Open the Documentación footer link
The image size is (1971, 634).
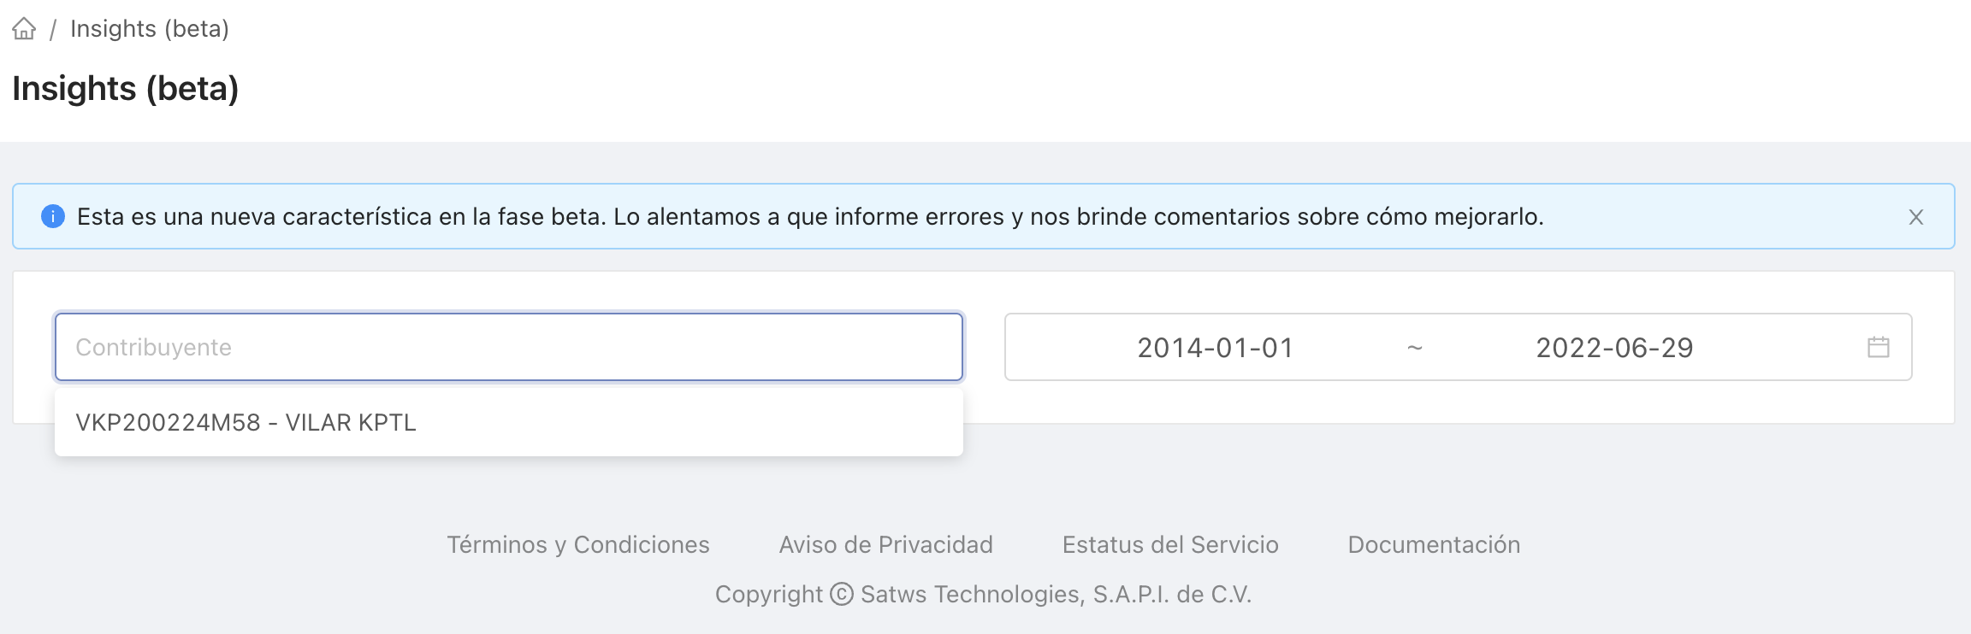pos(1434,545)
